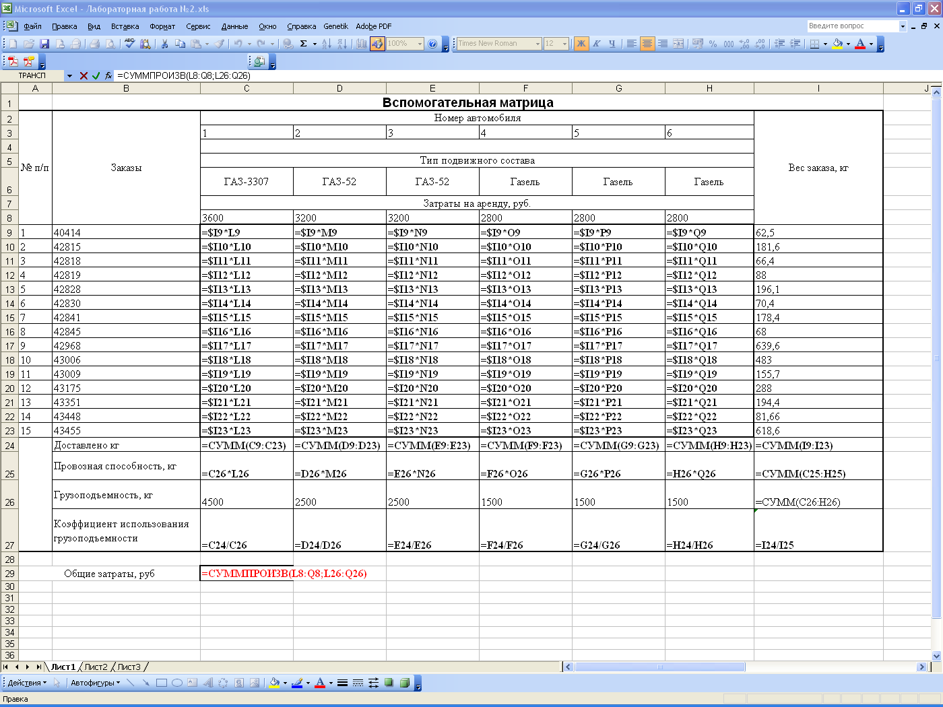The image size is (943, 707).
Task: Open the zoom 100% dropdown
Action: [420, 44]
